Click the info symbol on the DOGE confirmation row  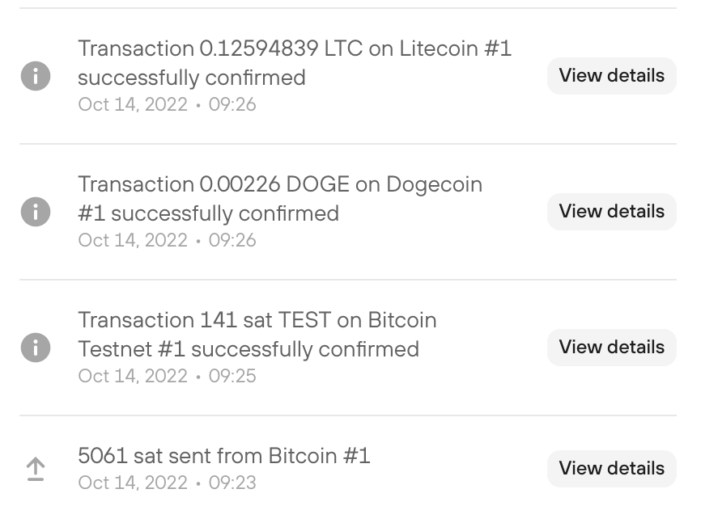coord(36,211)
